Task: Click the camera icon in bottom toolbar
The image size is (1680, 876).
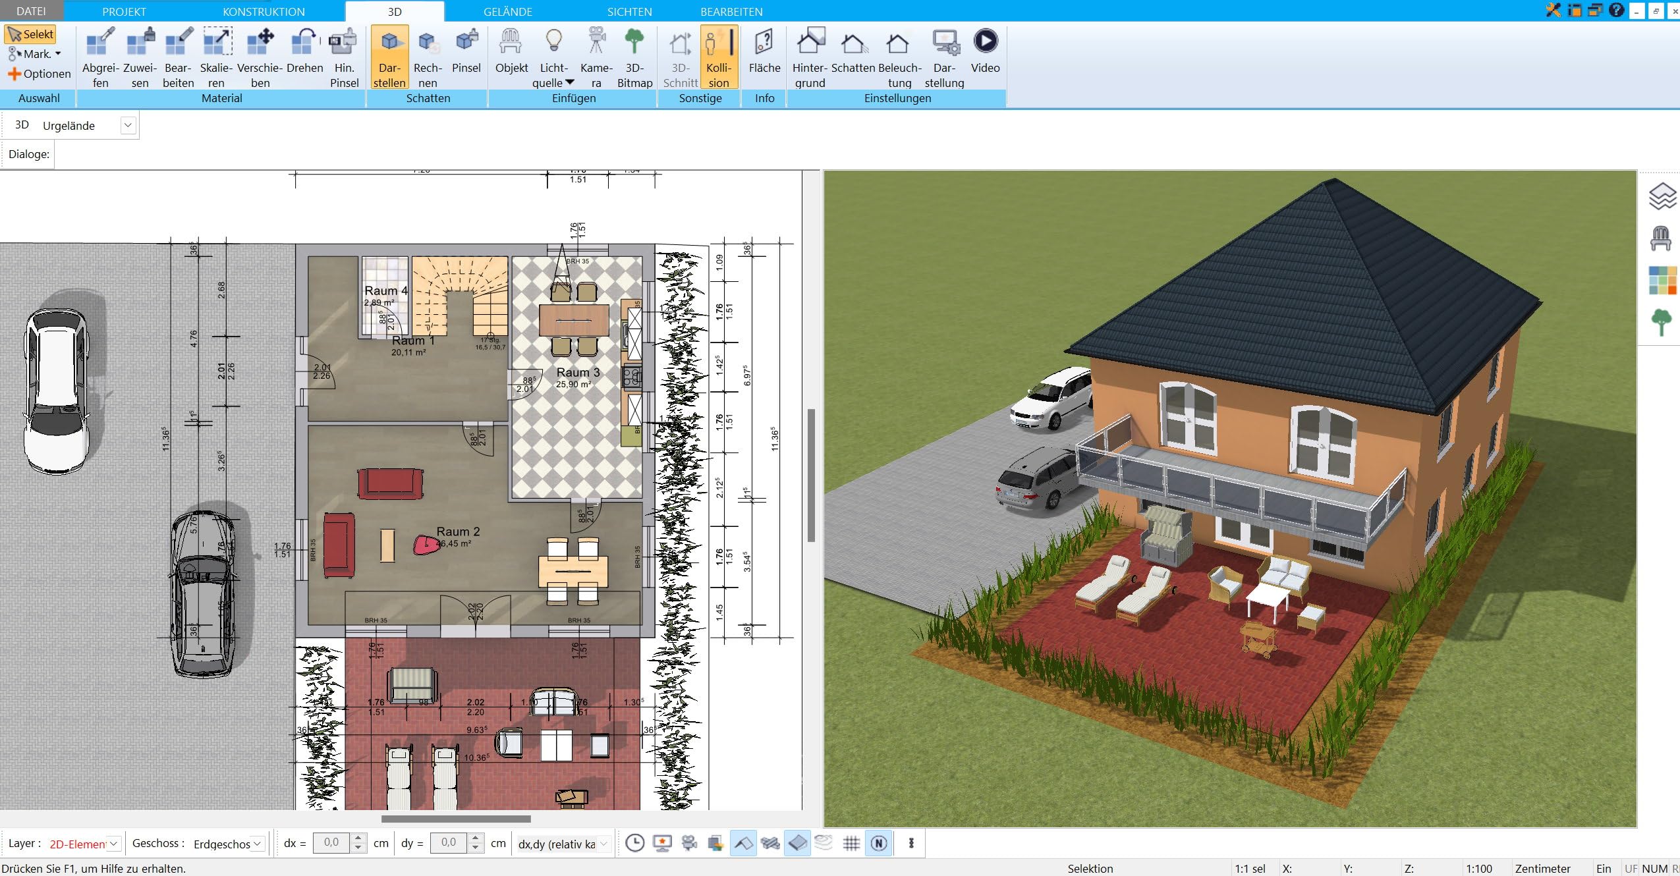Action: point(689,843)
